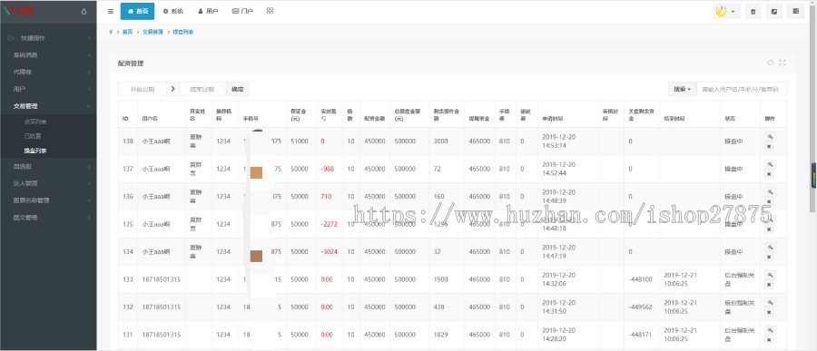Click username 18718501315 in row 133
Image resolution: width=817 pixels, height=351 pixels.
pos(161,279)
